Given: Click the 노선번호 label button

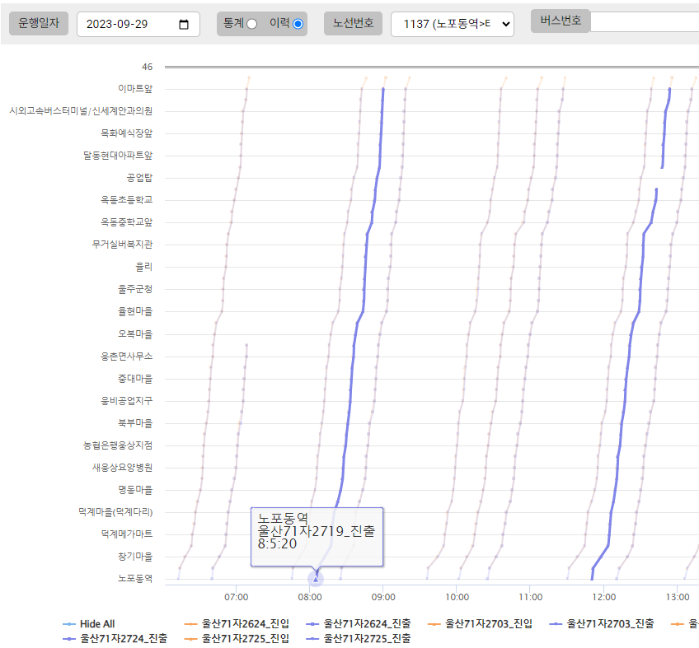Looking at the screenshot, I should coord(353,24).
